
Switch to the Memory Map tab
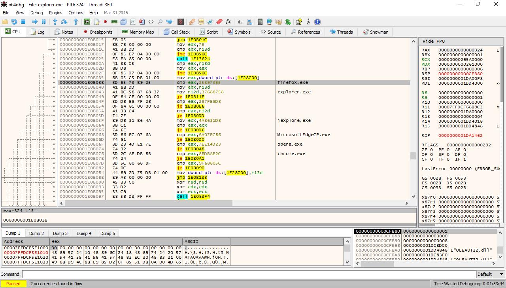coord(138,32)
